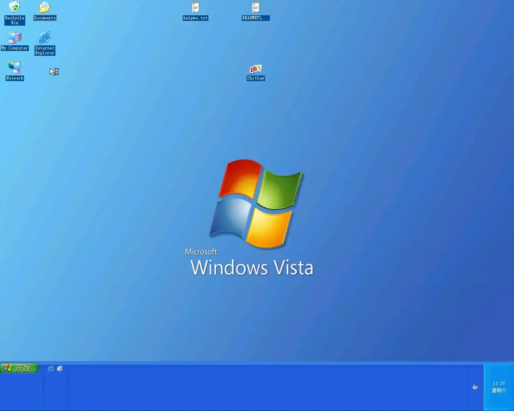Launch Internet Explorer from quick launch bar

[51, 368]
